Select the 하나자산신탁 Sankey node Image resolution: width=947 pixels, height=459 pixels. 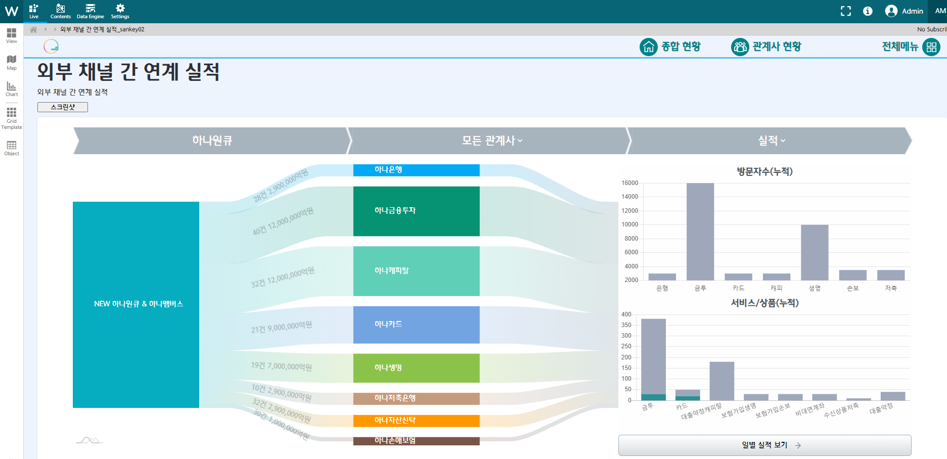[417, 421]
